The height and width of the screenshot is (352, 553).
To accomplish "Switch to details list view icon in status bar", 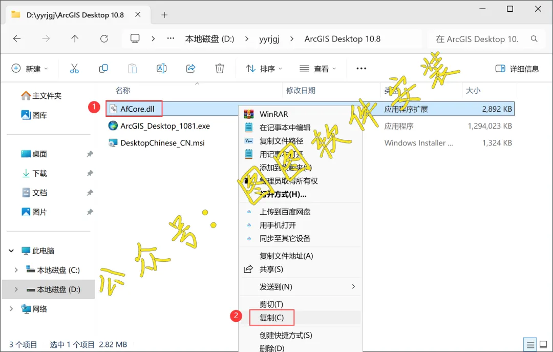I will [530, 344].
